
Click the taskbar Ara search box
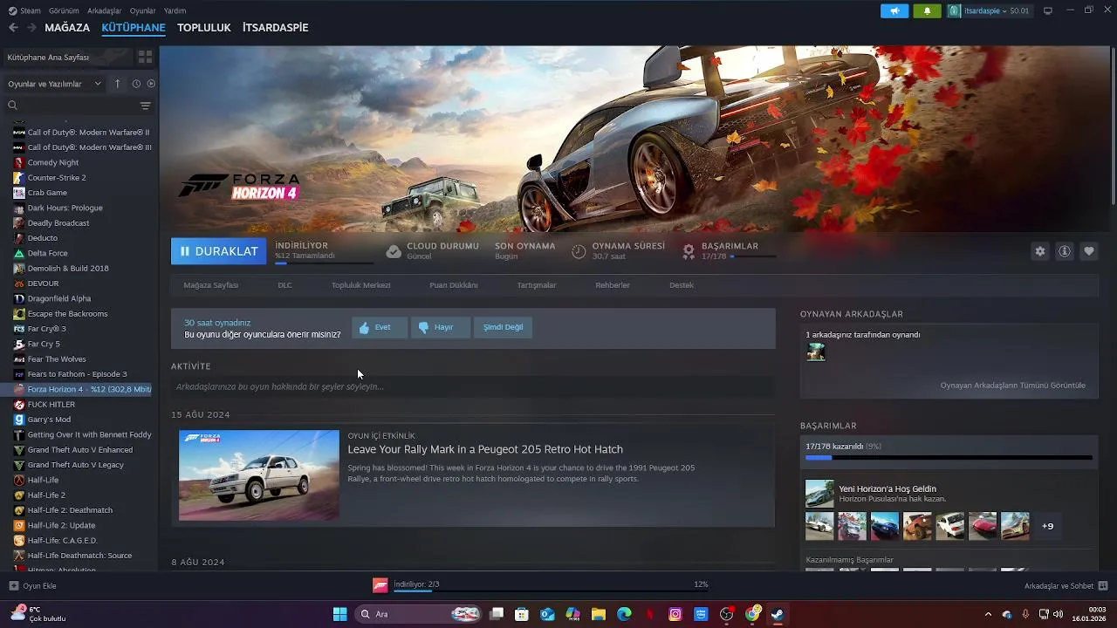point(420,614)
